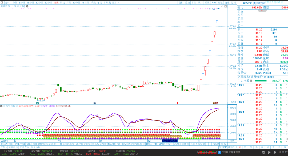The width and height of the screenshot is (288, 156).
Task: Click the news marker icon at chart bottom right
Action: click(215, 103)
